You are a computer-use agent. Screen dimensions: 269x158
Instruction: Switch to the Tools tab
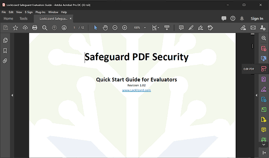pos(23,18)
